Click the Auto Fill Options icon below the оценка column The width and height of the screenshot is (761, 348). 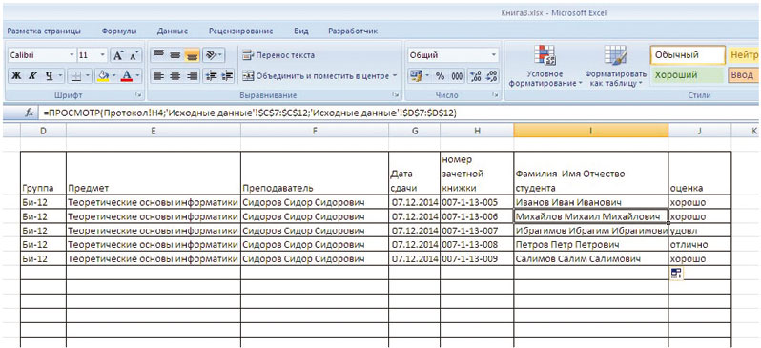676,274
